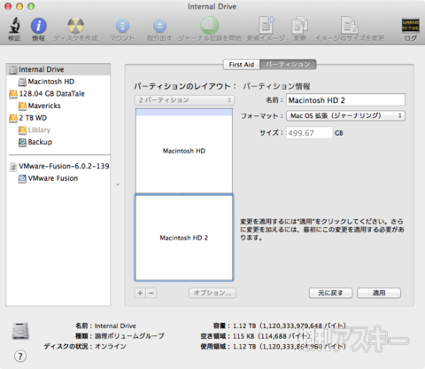
Task: Click the Burn disc toolbar icon
Action: [x=75, y=26]
